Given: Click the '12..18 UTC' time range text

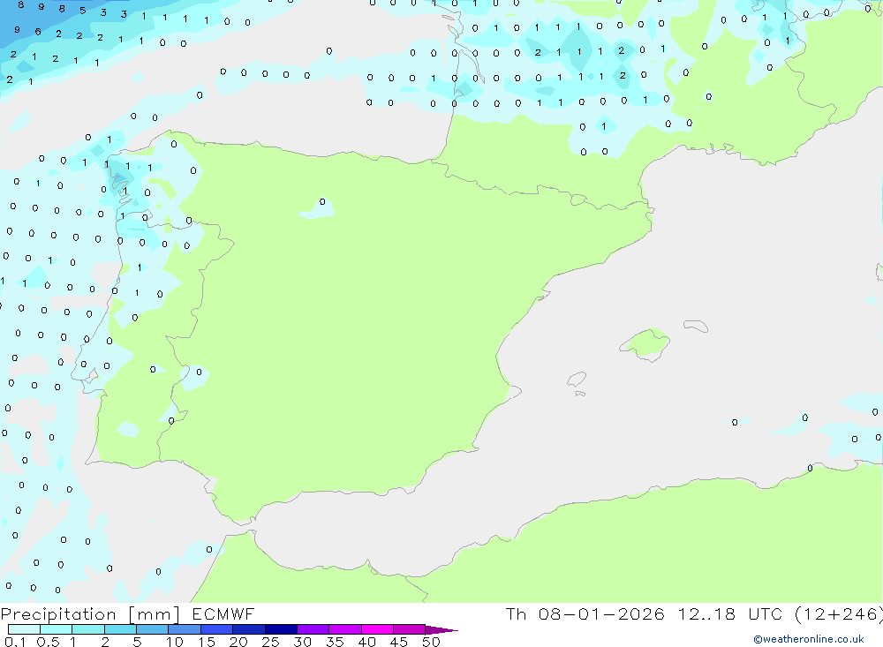Looking at the screenshot, I should coord(730,613).
